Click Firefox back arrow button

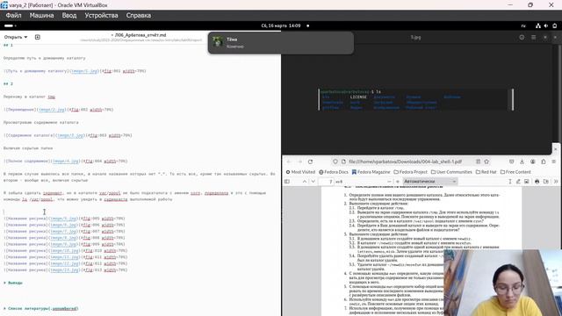coord(289,162)
